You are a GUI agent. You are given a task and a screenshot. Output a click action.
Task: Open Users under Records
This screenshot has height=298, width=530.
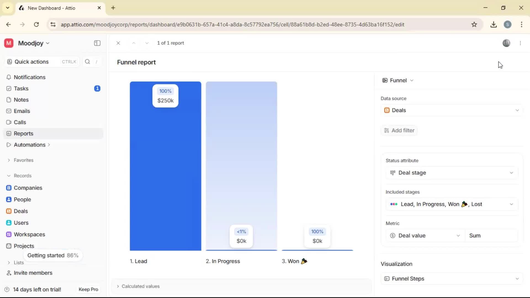pyautogui.click(x=21, y=223)
